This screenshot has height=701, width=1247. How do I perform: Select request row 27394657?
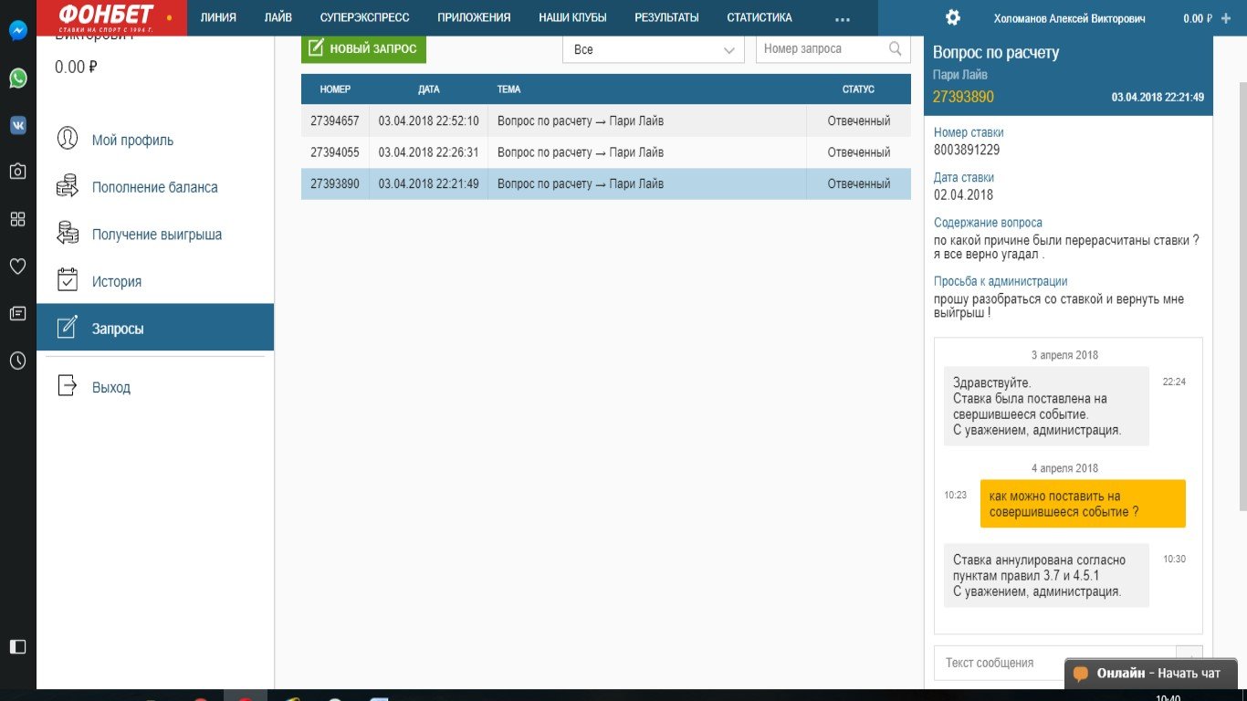click(606, 120)
